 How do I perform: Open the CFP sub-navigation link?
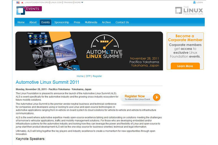click(x=88, y=76)
